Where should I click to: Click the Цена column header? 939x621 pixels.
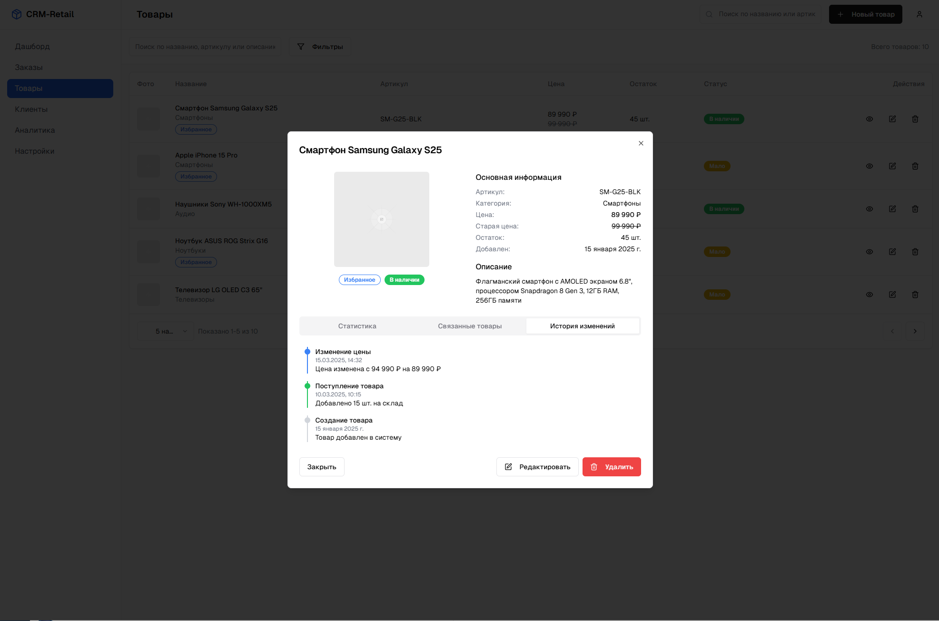[x=556, y=84]
